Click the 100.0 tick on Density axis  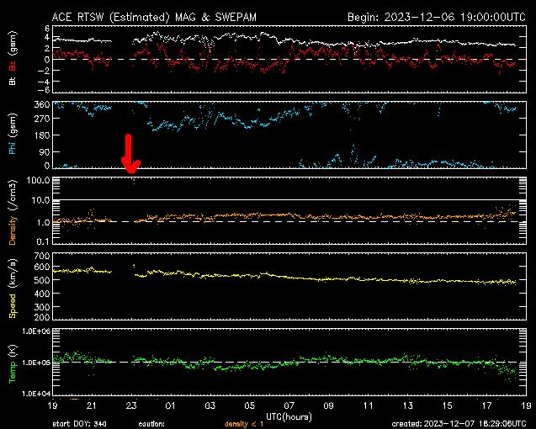pos(34,180)
